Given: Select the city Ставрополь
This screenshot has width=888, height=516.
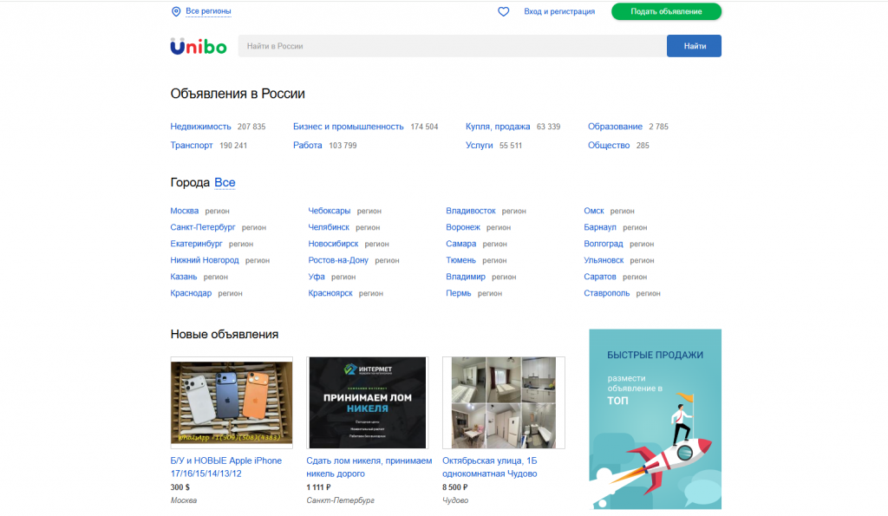Looking at the screenshot, I should pos(606,293).
